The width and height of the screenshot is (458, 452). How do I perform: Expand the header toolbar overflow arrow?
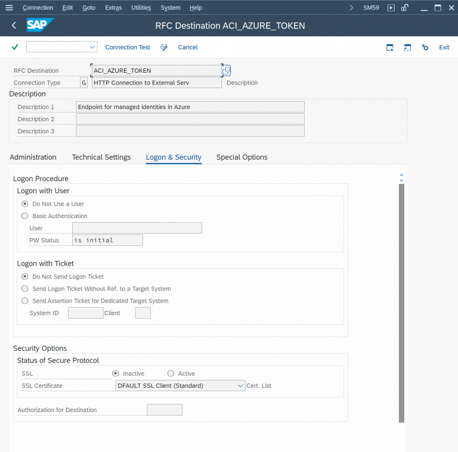(x=351, y=8)
